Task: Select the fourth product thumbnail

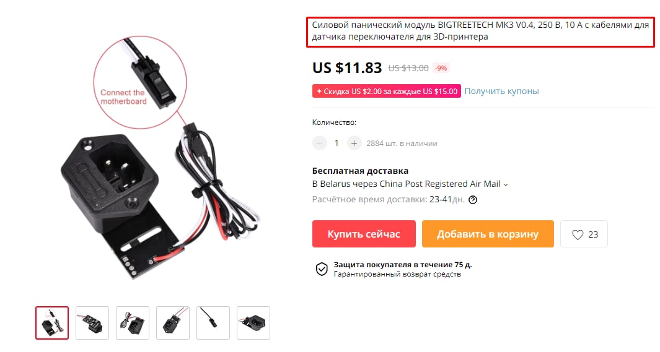Action: tap(173, 323)
